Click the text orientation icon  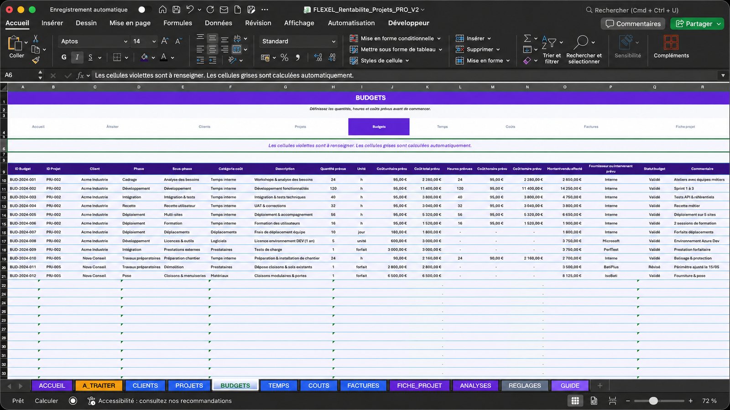(232, 60)
